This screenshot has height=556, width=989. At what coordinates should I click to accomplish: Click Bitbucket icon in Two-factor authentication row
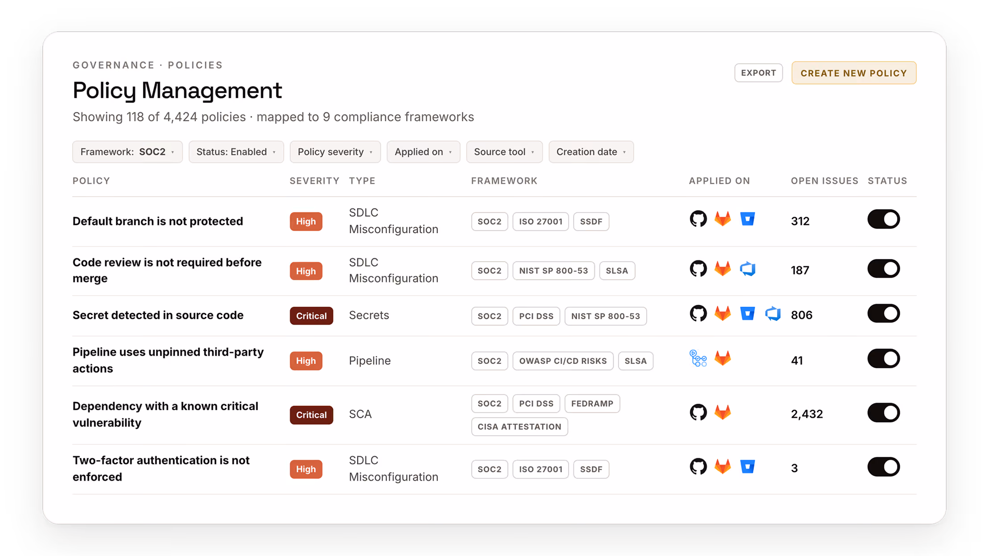point(748,467)
